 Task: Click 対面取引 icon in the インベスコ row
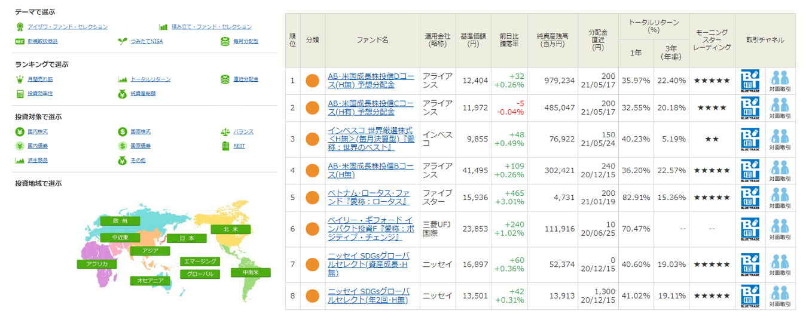click(780, 139)
